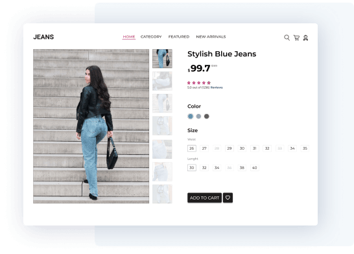Open the FEATURED menu item
Screen dimensions: 354x254
[179, 36]
